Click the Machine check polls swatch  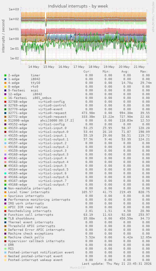(x=5, y=237)
